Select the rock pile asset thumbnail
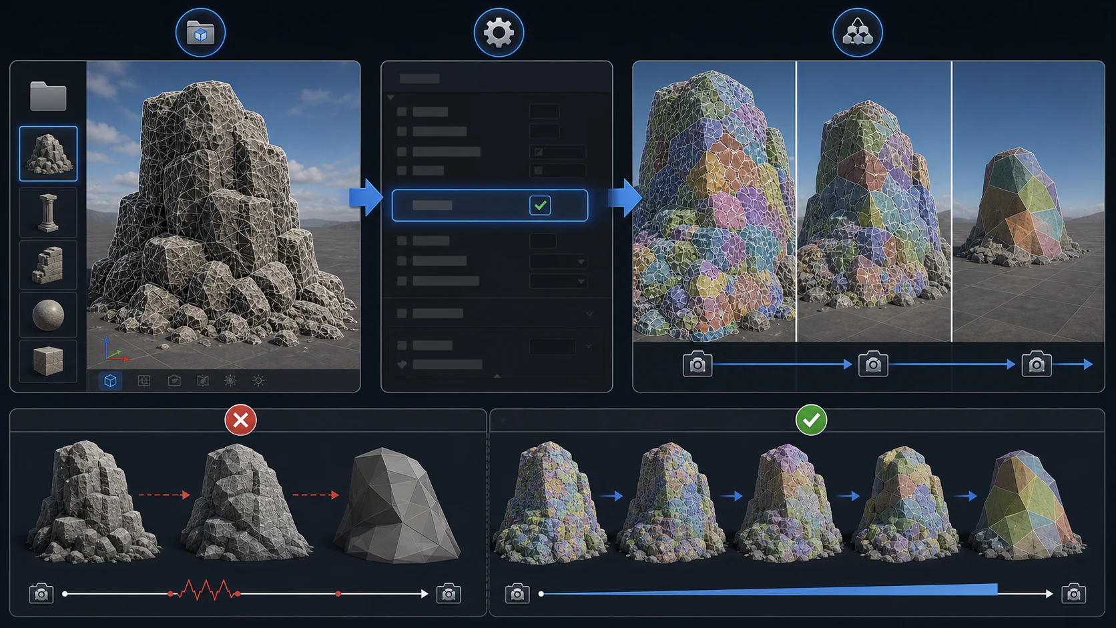The width and height of the screenshot is (1116, 628). 48,153
